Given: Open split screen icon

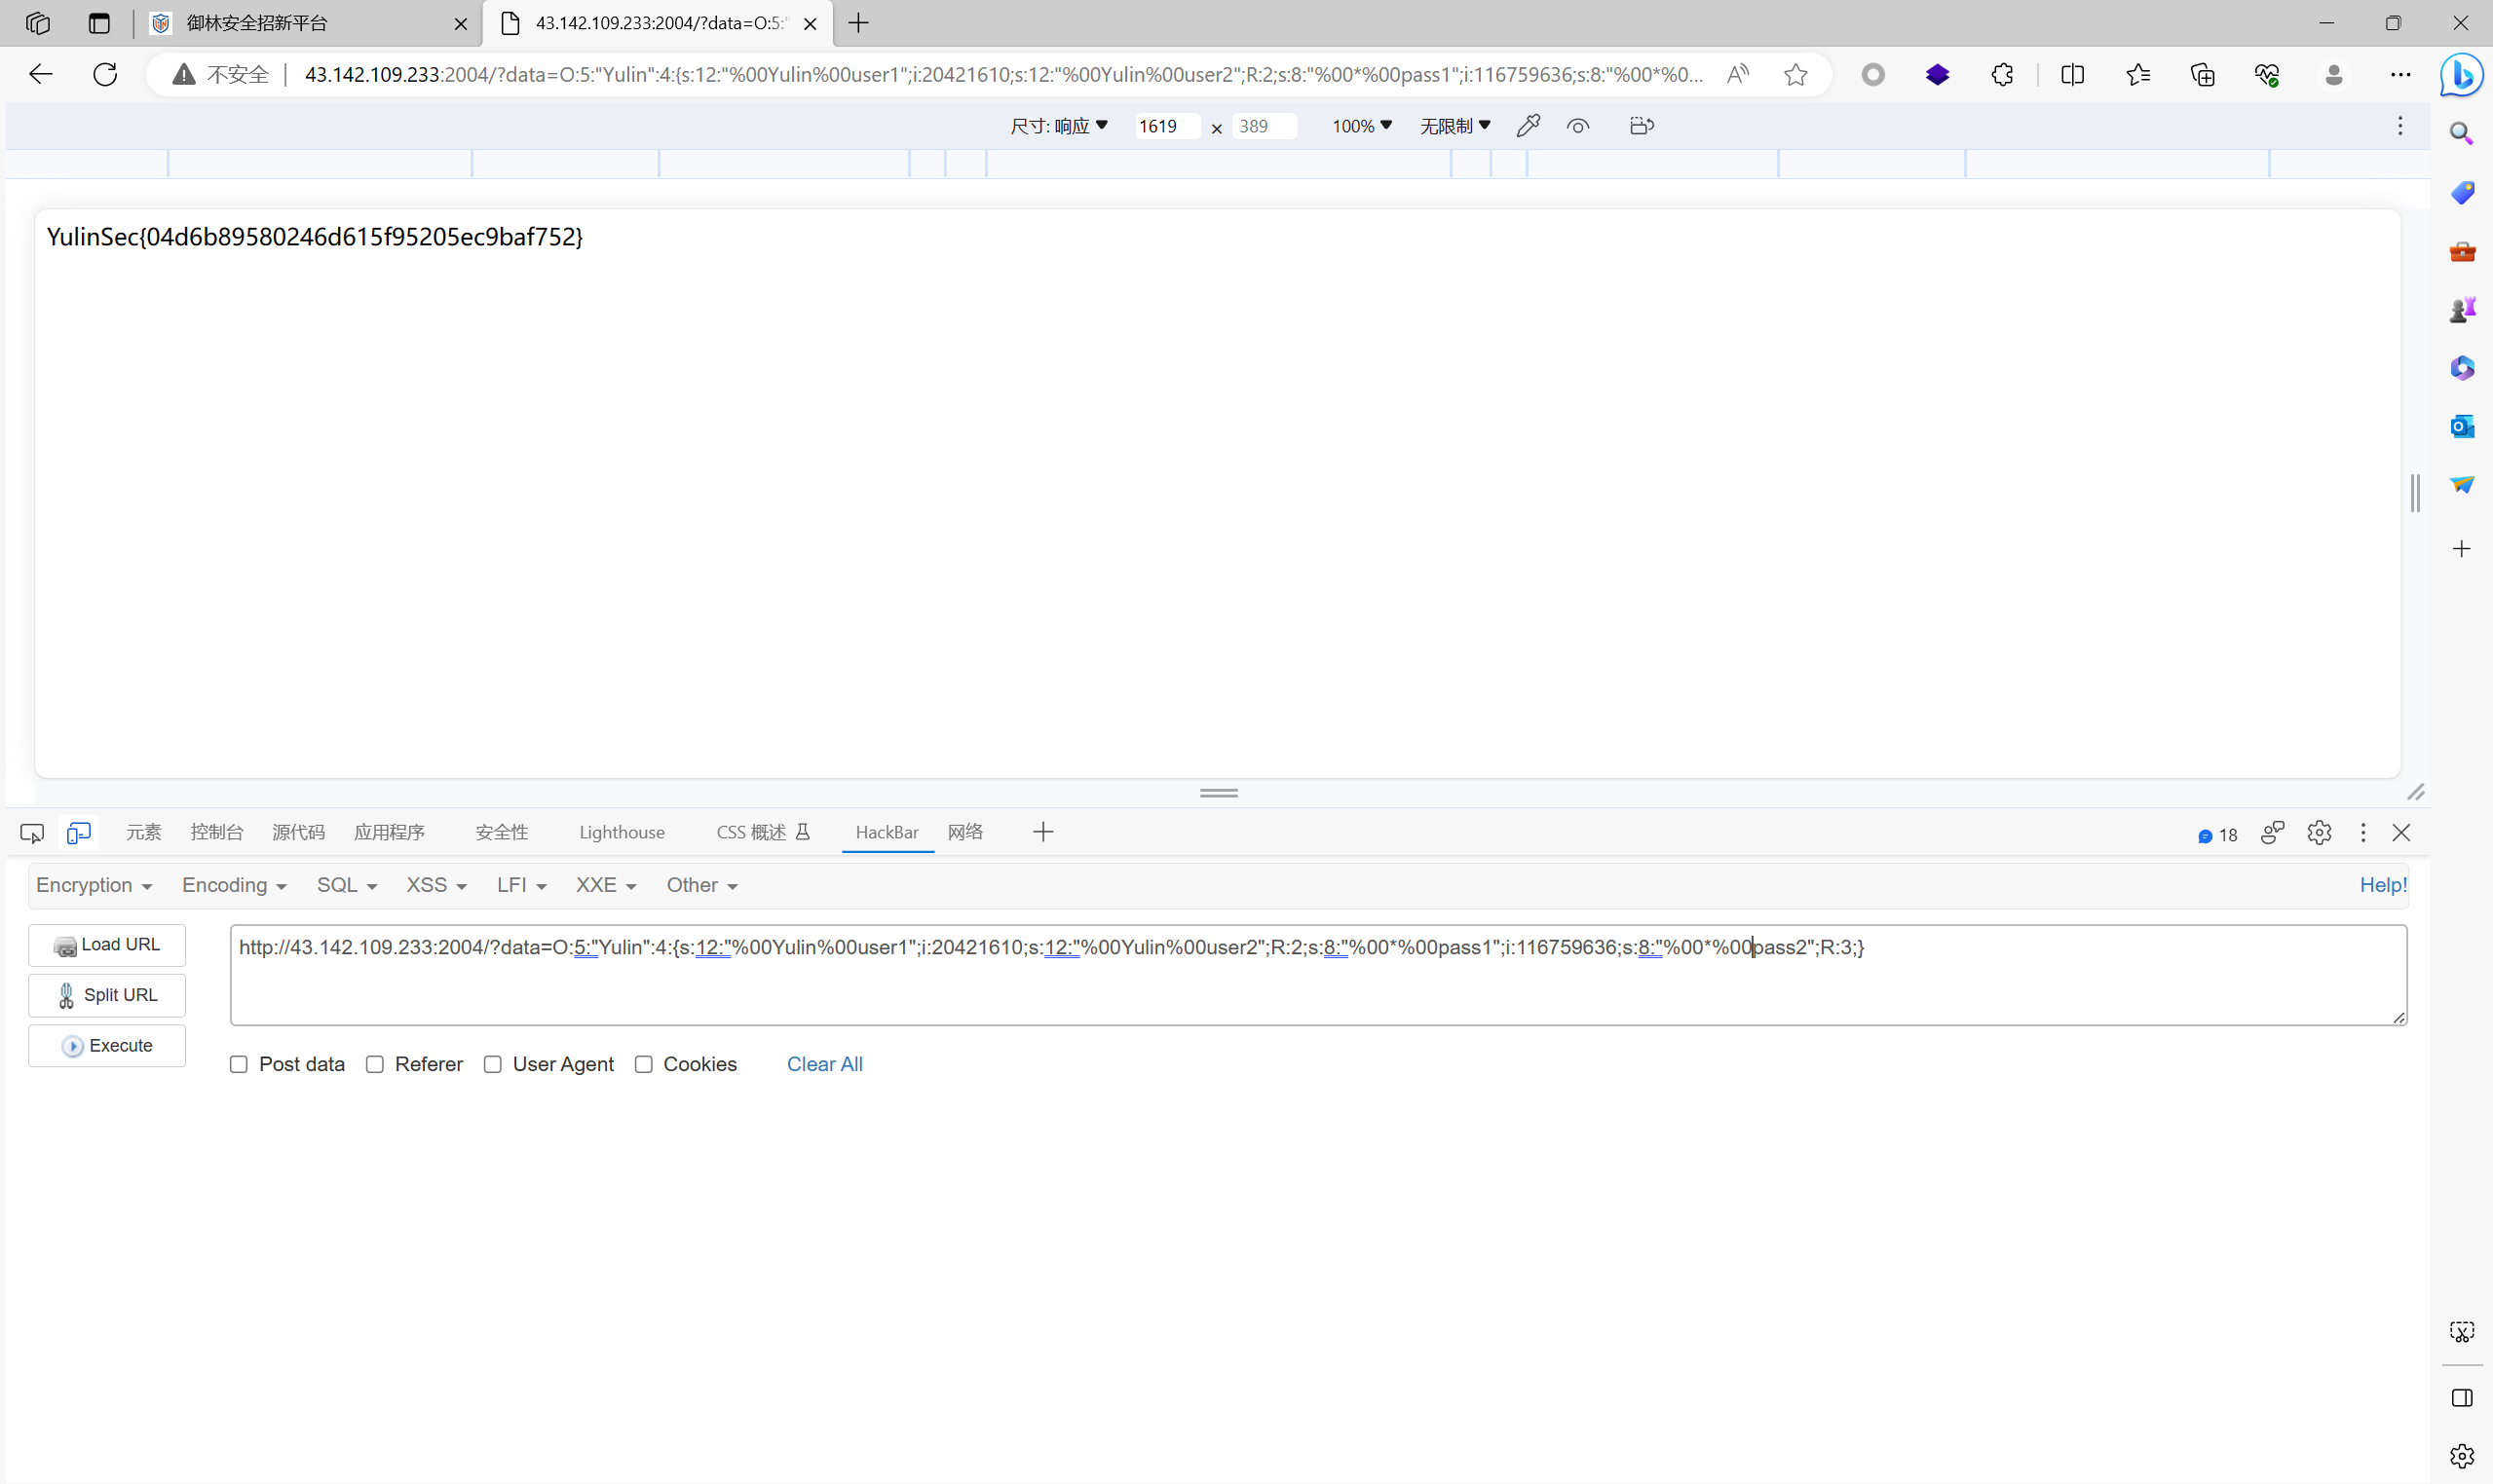Looking at the screenshot, I should point(2073,74).
